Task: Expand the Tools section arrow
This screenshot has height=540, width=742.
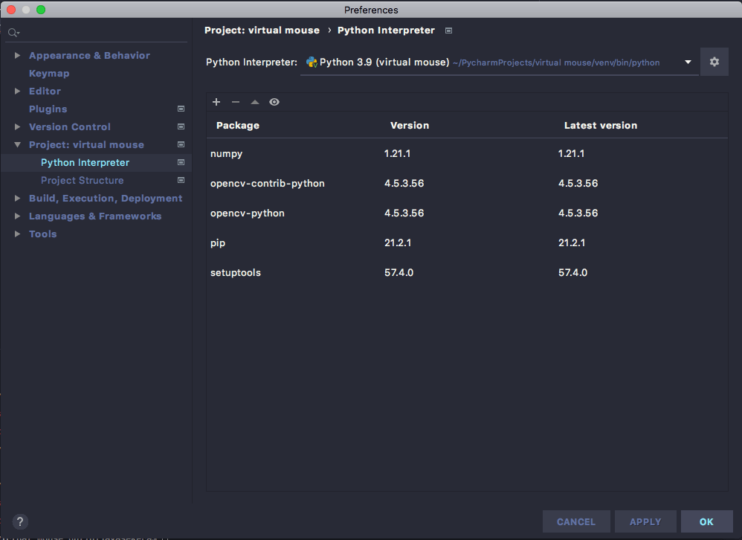Action: pyautogui.click(x=18, y=234)
